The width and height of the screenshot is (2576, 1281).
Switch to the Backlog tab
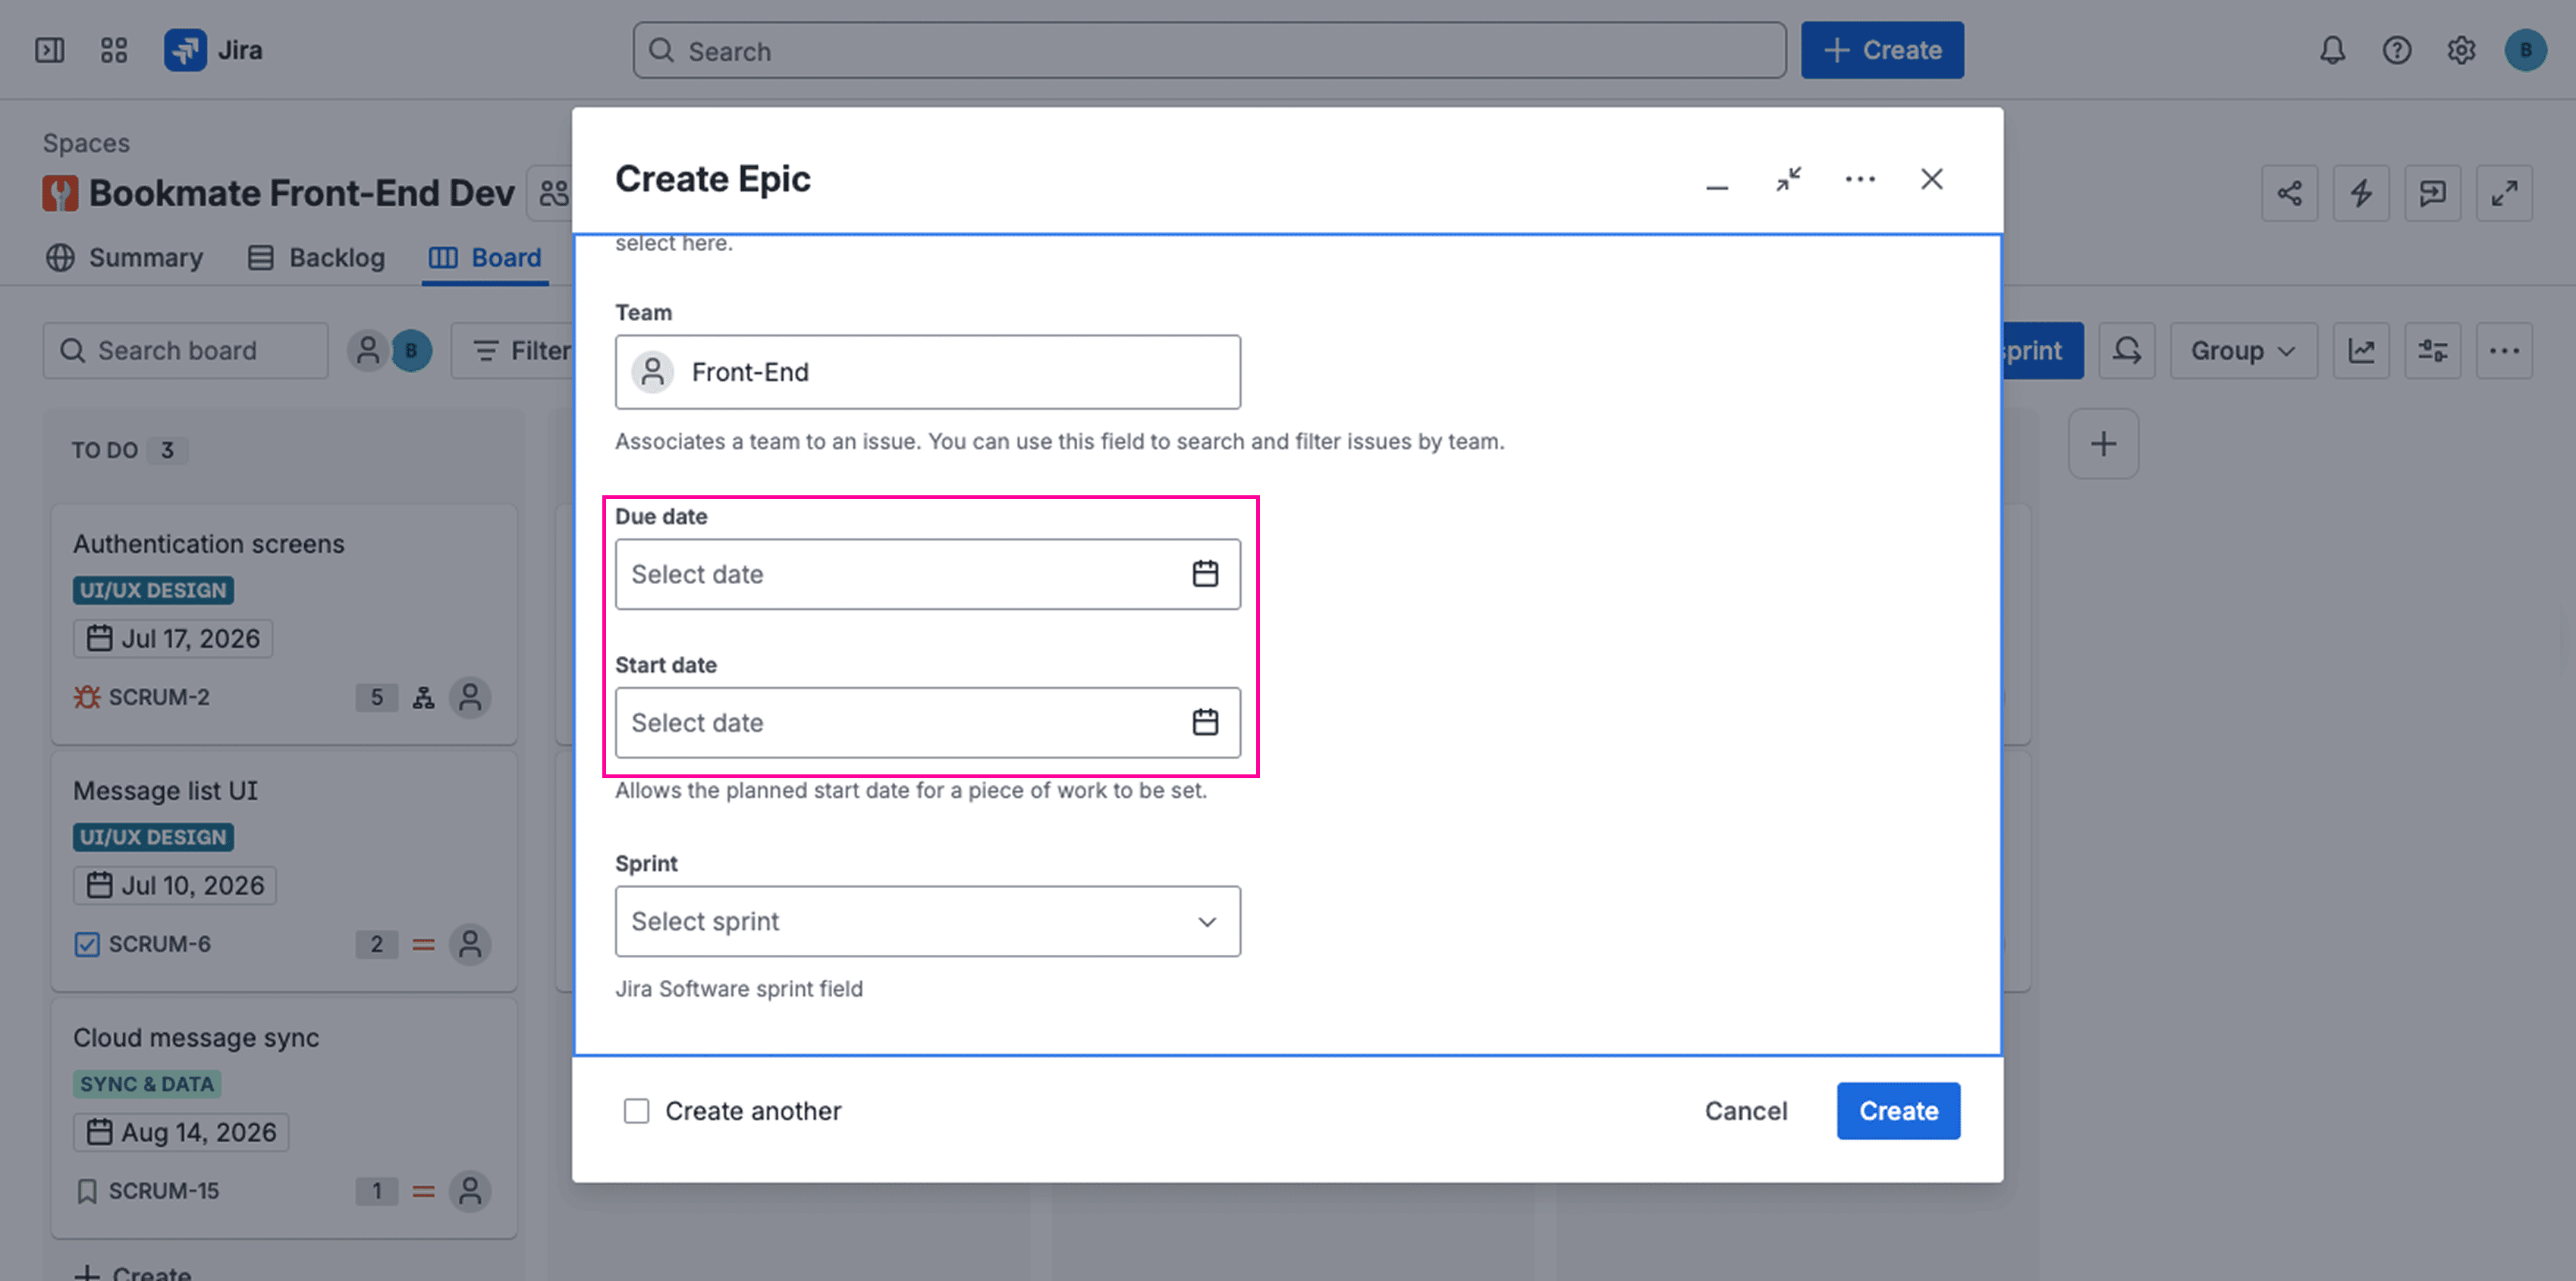[x=316, y=258]
